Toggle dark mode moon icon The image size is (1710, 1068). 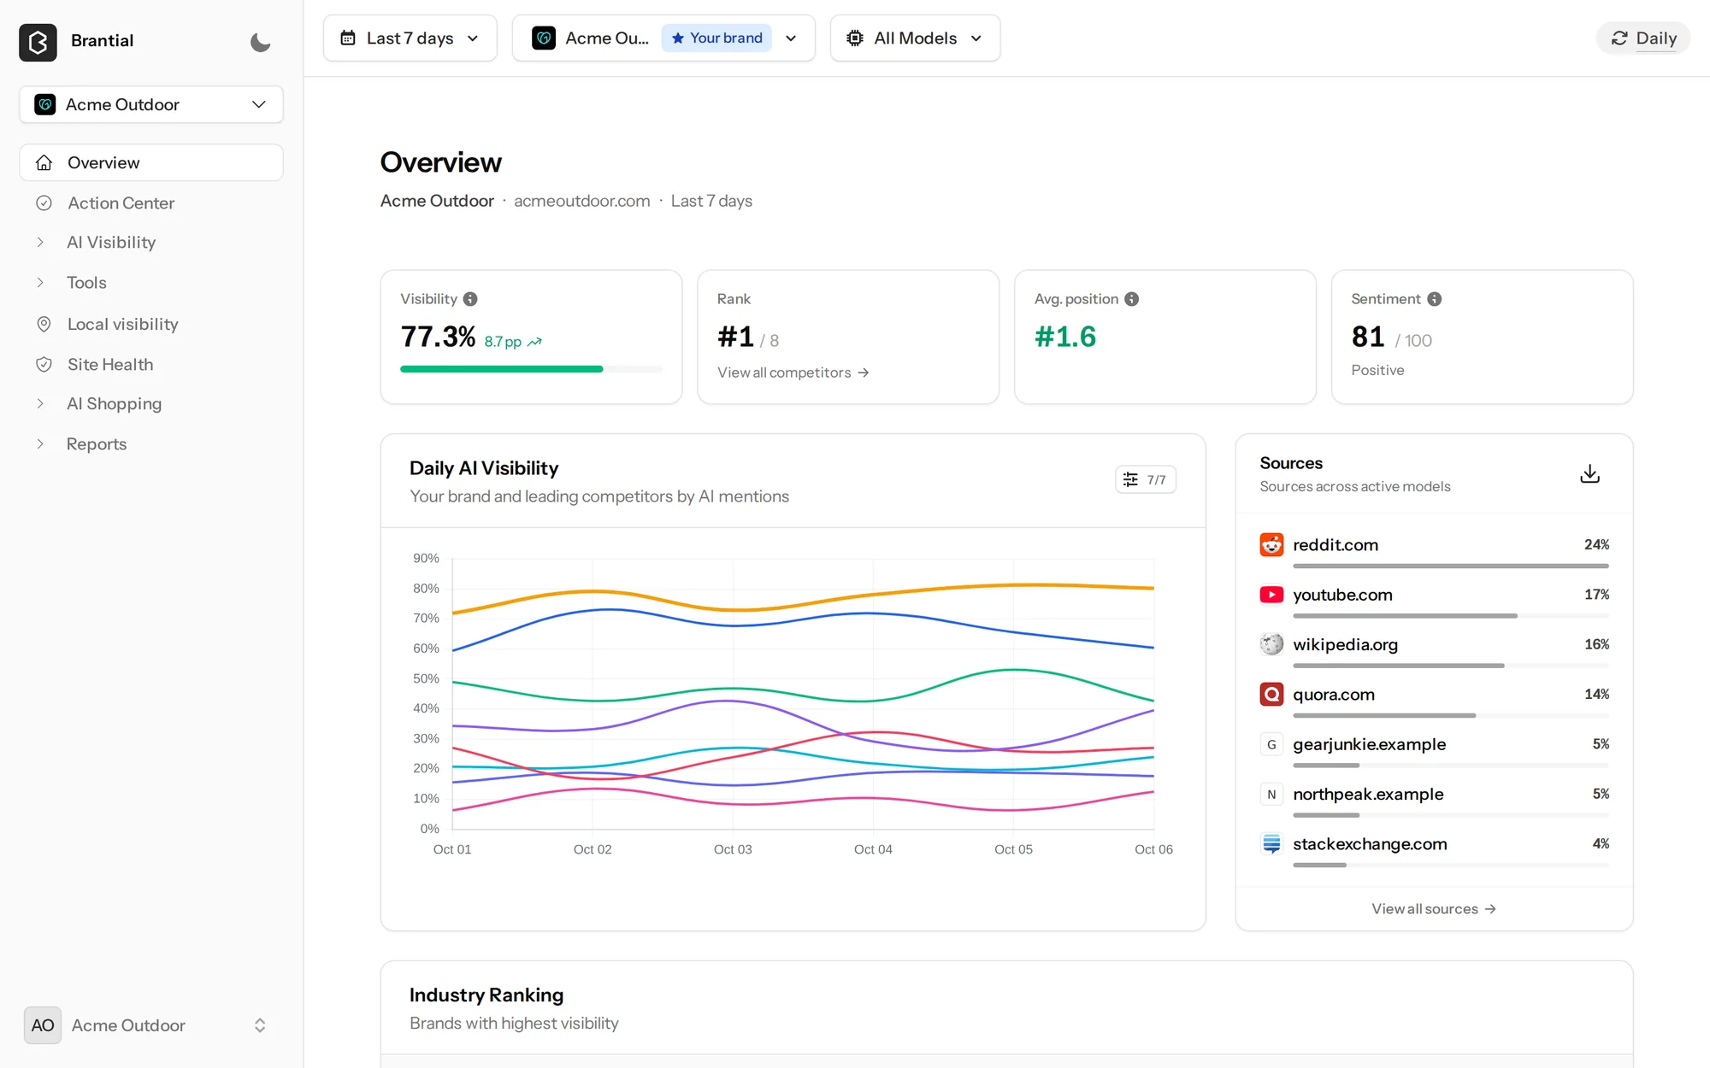pos(260,42)
